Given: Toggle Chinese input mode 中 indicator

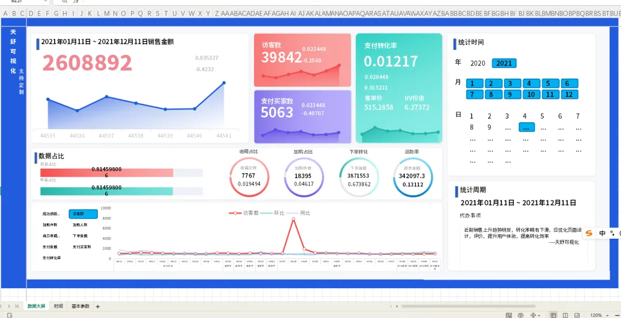Looking at the screenshot, I should click(603, 234).
